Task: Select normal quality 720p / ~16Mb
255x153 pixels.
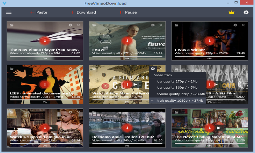Action: coord(180,94)
